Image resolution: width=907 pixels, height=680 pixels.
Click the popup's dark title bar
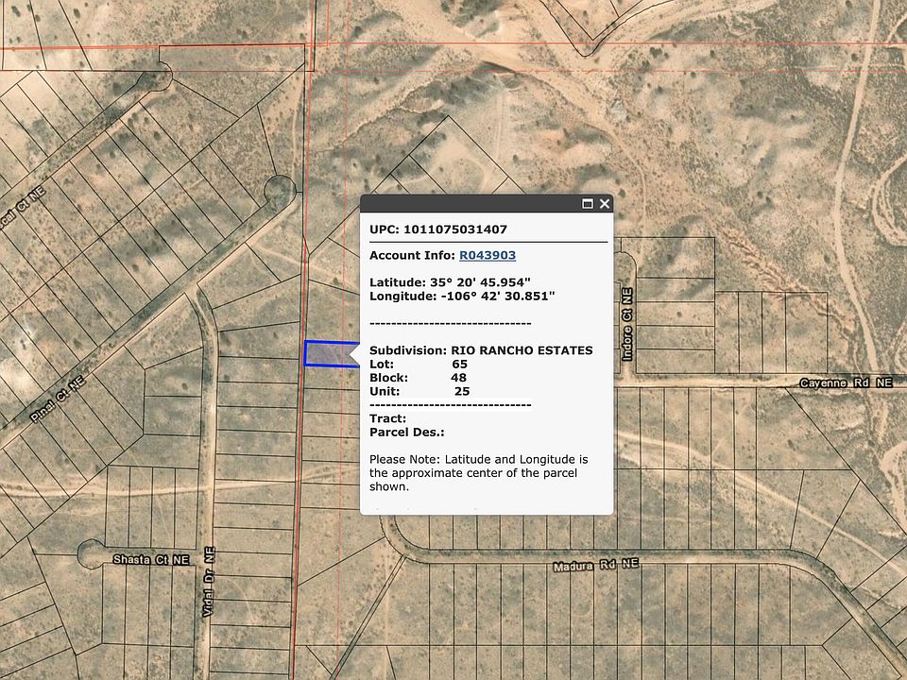pyautogui.click(x=468, y=203)
